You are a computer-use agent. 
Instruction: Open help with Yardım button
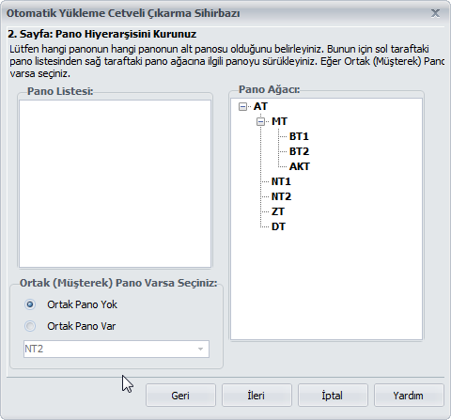[x=409, y=396]
